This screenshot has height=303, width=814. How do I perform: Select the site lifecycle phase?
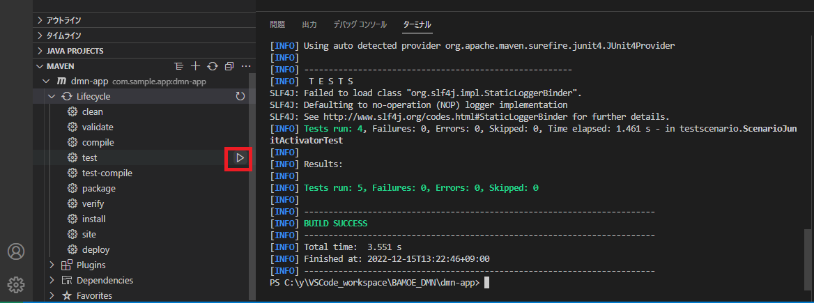[x=89, y=235]
